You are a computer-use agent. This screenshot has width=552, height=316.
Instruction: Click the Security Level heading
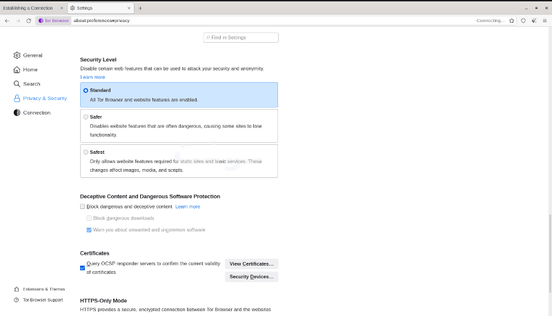98,60
